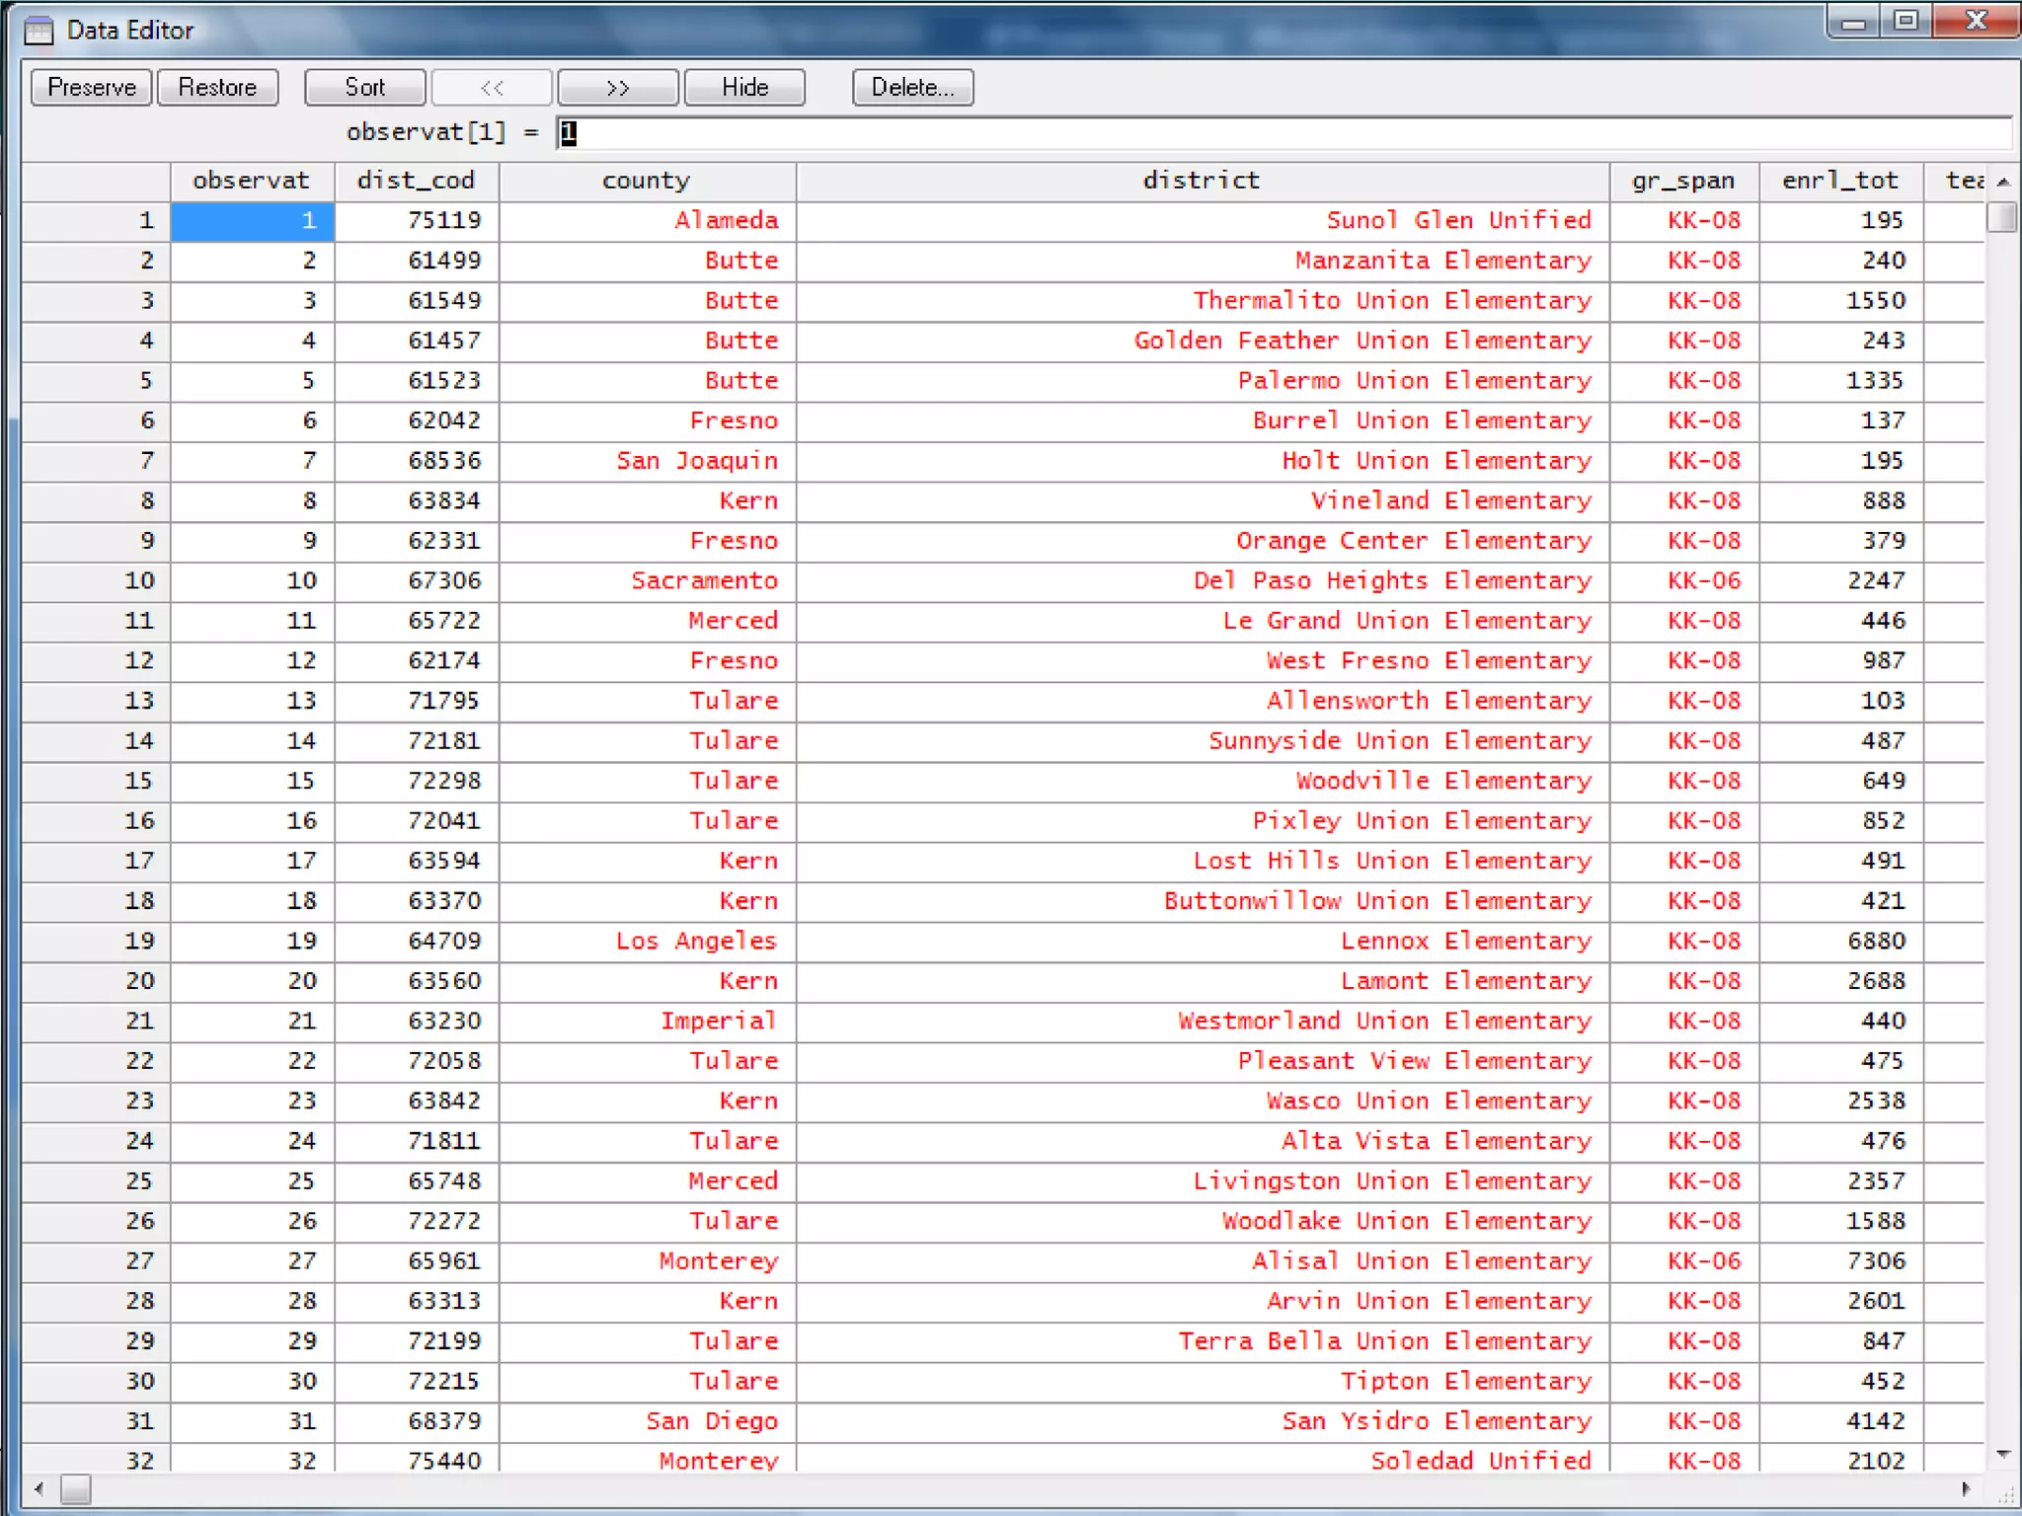Select the district column header
This screenshot has width=2022, height=1516.
[1202, 181]
